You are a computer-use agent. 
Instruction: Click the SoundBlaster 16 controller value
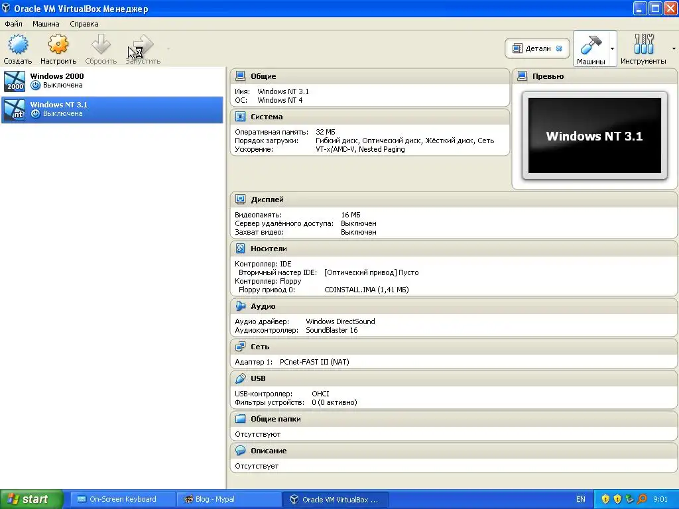tap(332, 330)
